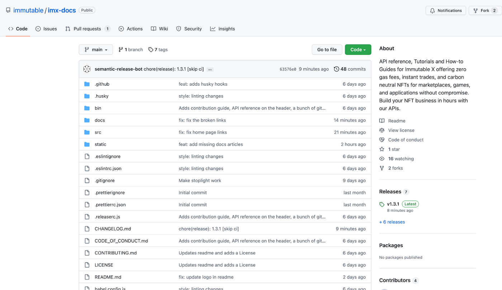Screen dimensions: 502x290
Task: Click the notifications bell icon
Action: (432, 10)
